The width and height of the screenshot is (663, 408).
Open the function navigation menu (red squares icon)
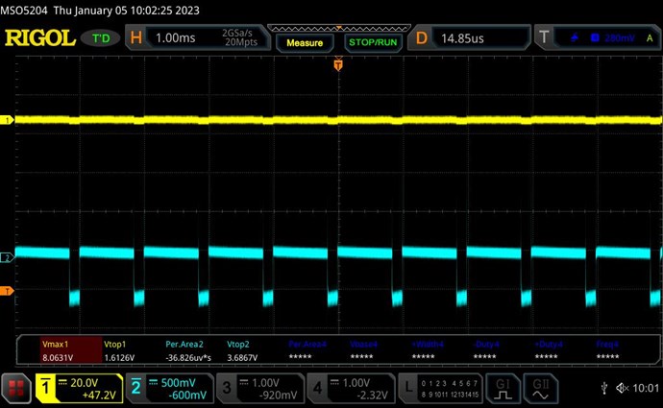click(16, 388)
